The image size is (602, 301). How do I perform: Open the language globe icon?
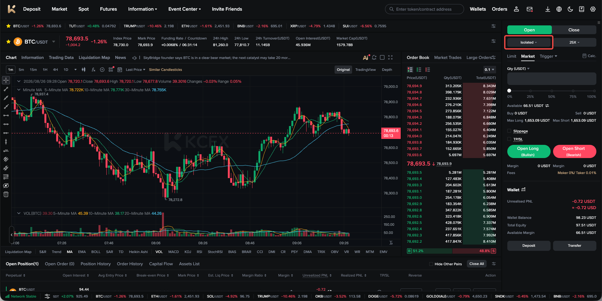tap(559, 9)
